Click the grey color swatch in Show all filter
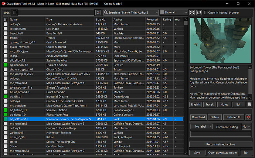 pyautogui.click(x=162, y=12)
